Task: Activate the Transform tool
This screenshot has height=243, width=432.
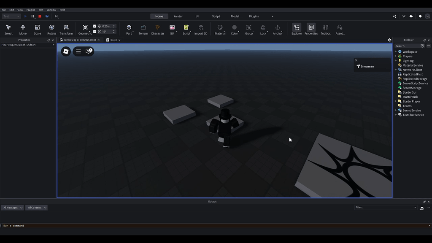Action: click(x=66, y=30)
